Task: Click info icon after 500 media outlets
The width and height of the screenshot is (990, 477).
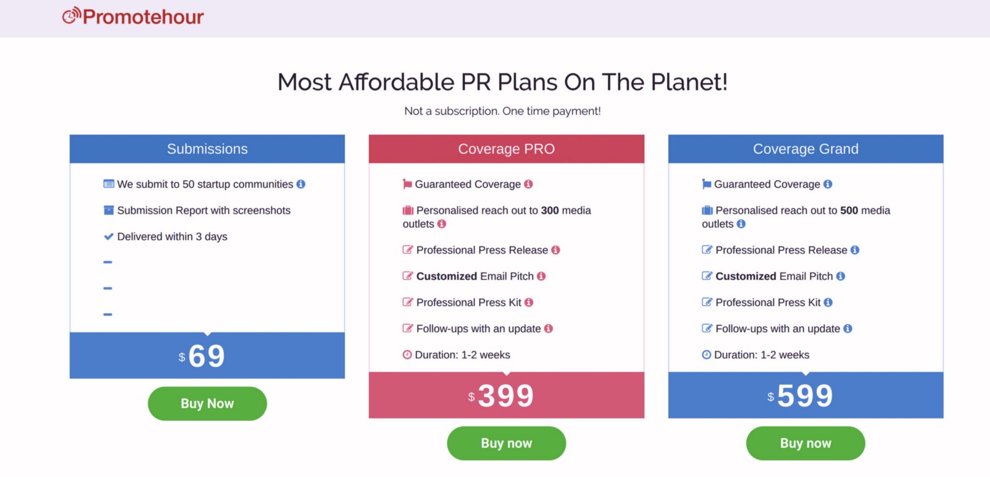Action: tap(741, 224)
